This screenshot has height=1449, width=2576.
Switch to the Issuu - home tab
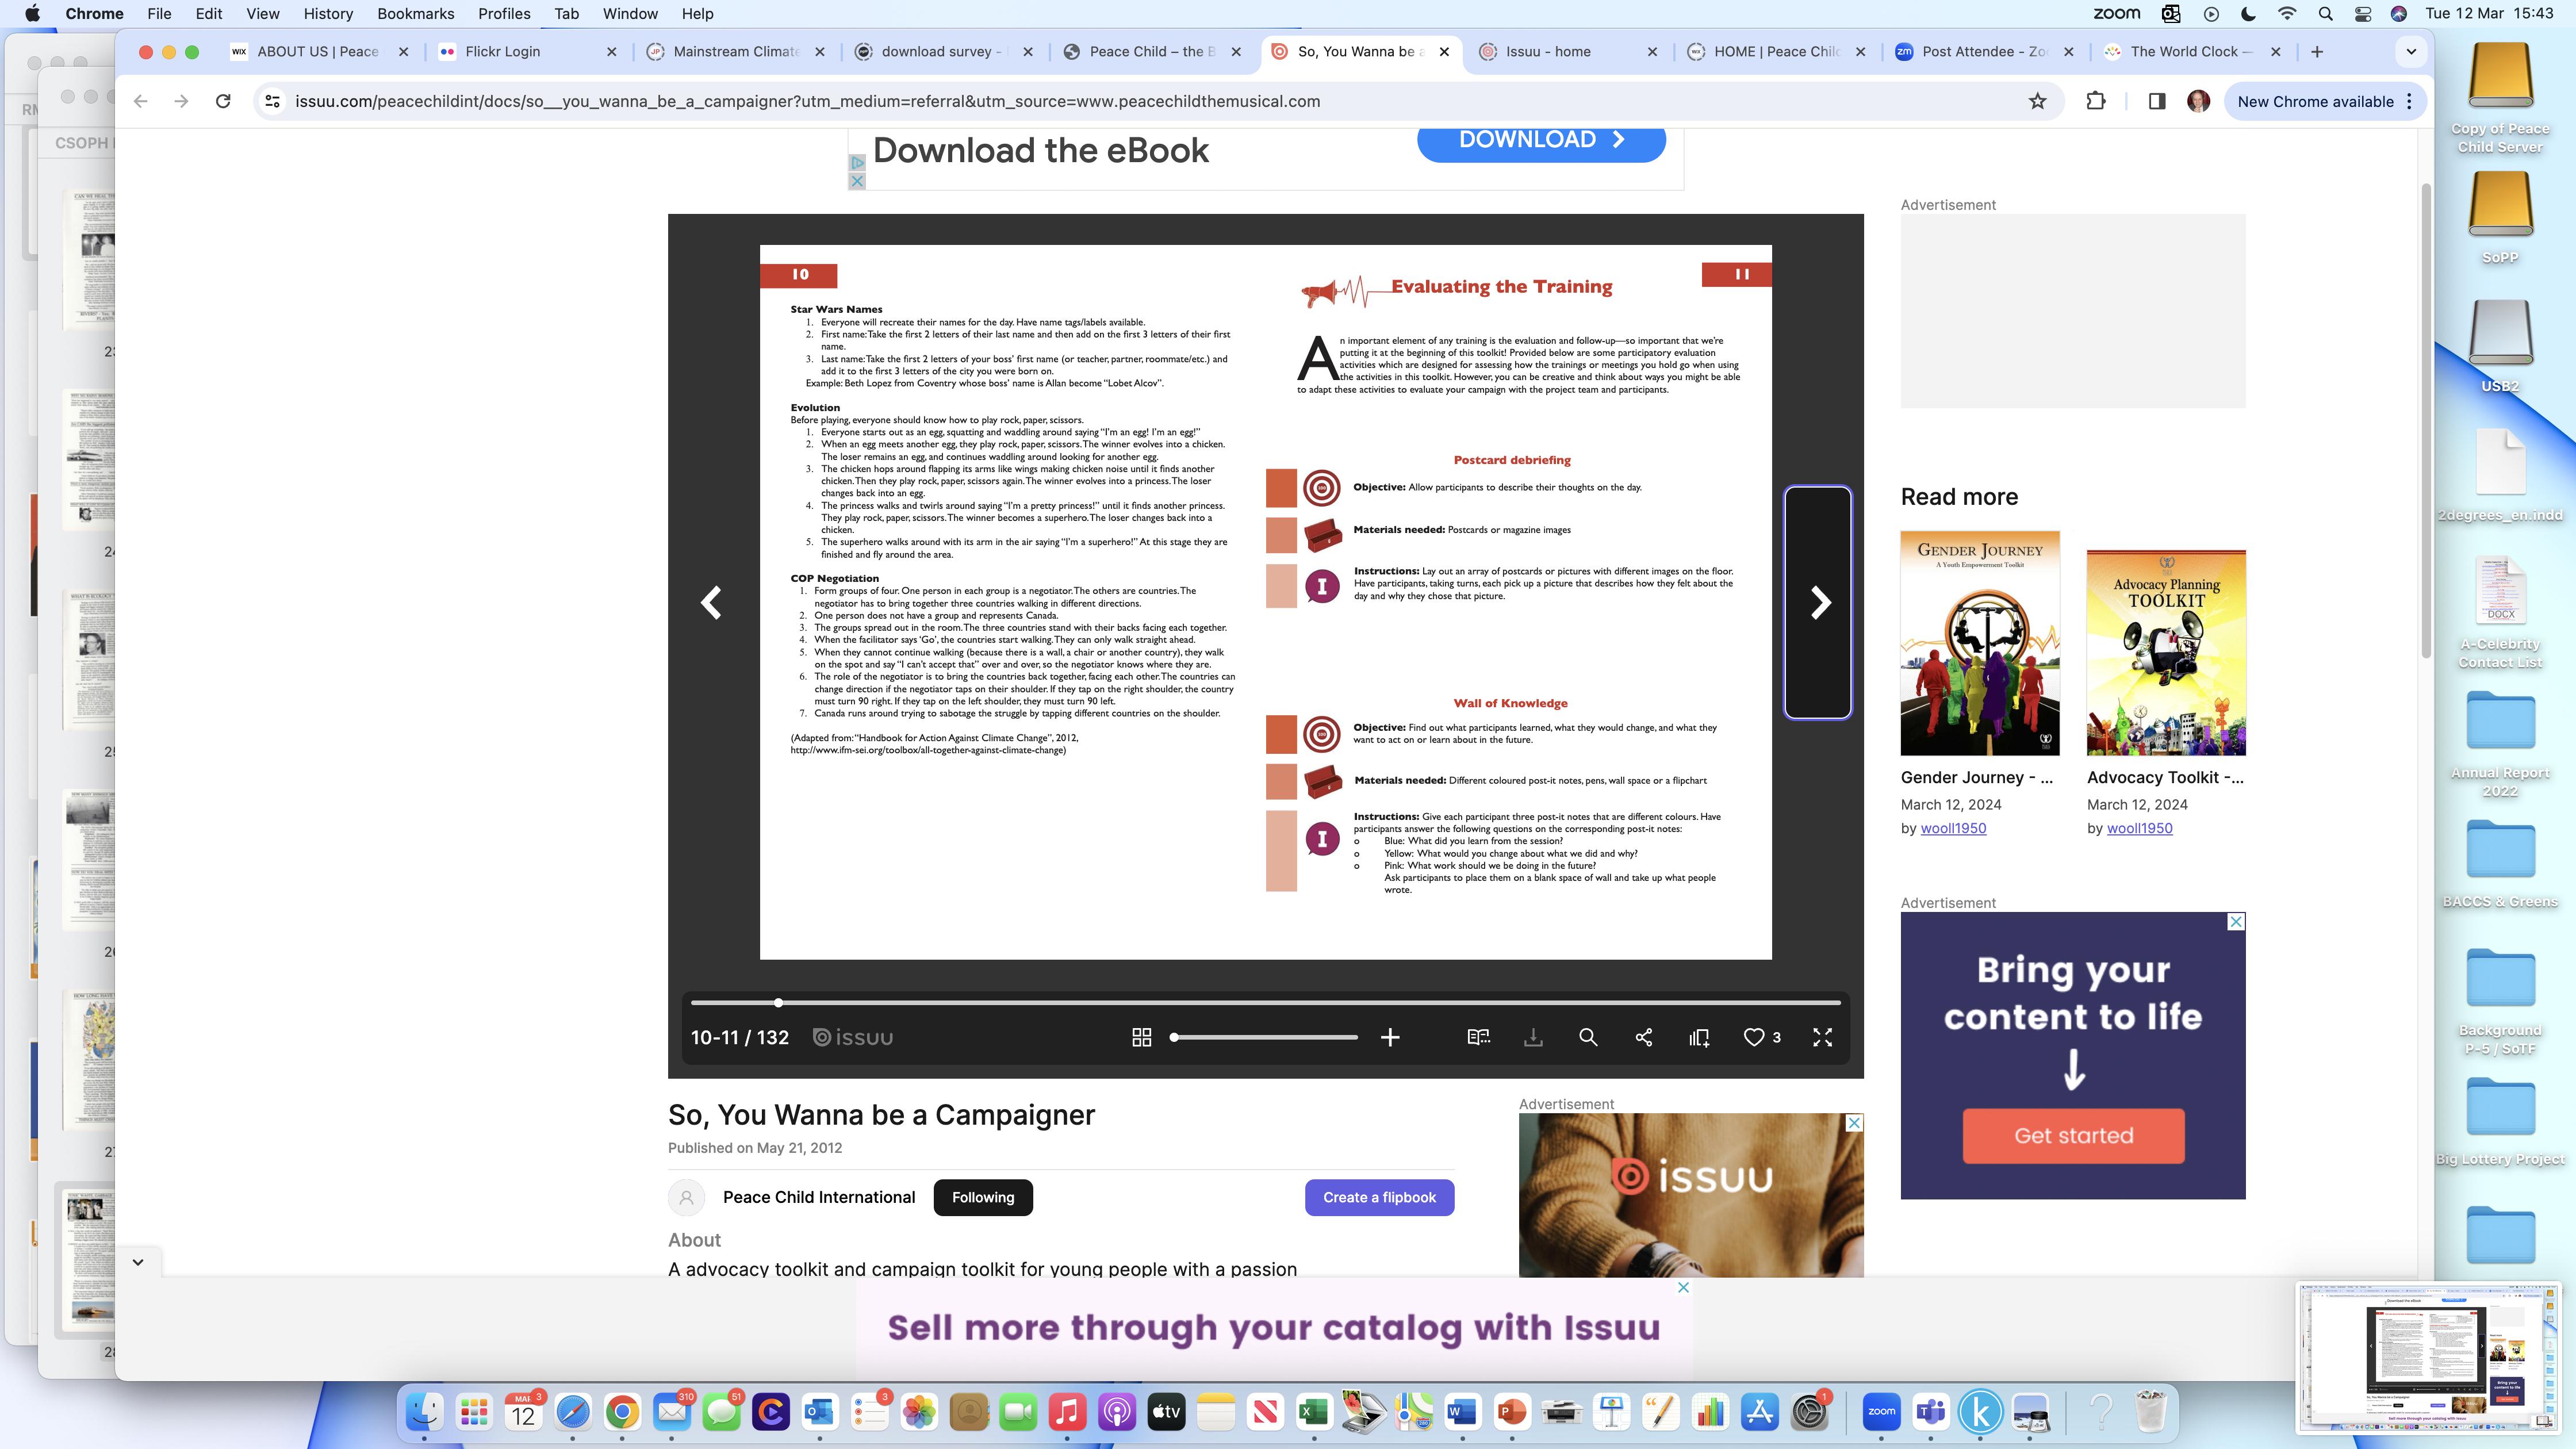(1548, 51)
